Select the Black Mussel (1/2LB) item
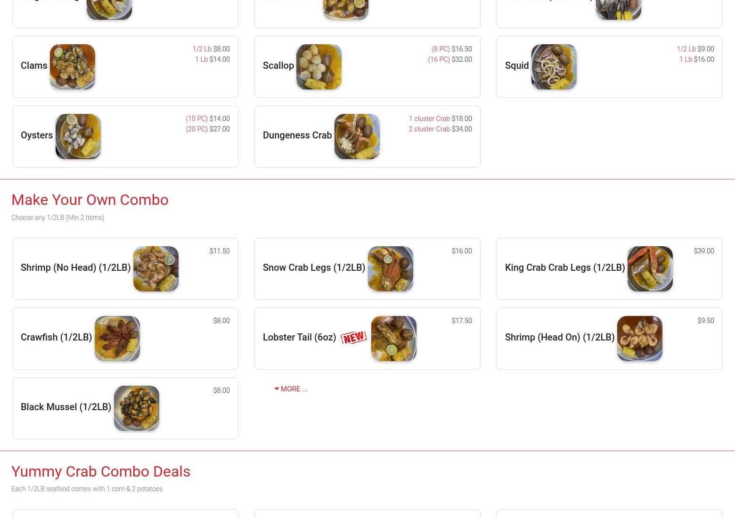The image size is (735, 518). (x=125, y=408)
